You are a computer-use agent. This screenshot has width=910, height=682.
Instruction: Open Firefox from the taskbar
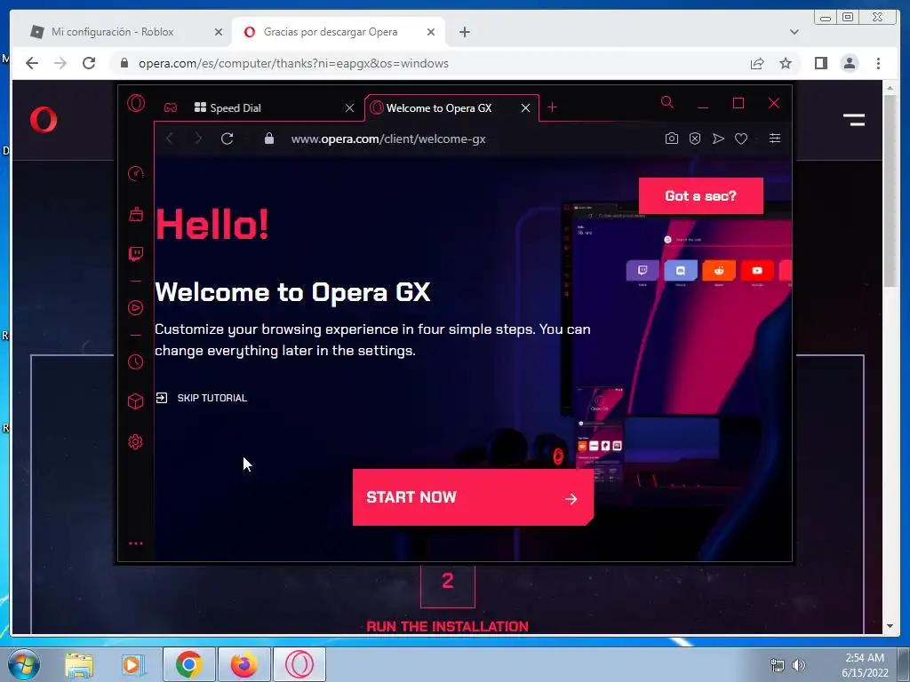click(244, 664)
